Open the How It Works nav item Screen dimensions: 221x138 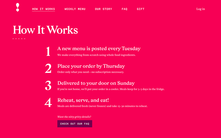tap(44, 9)
